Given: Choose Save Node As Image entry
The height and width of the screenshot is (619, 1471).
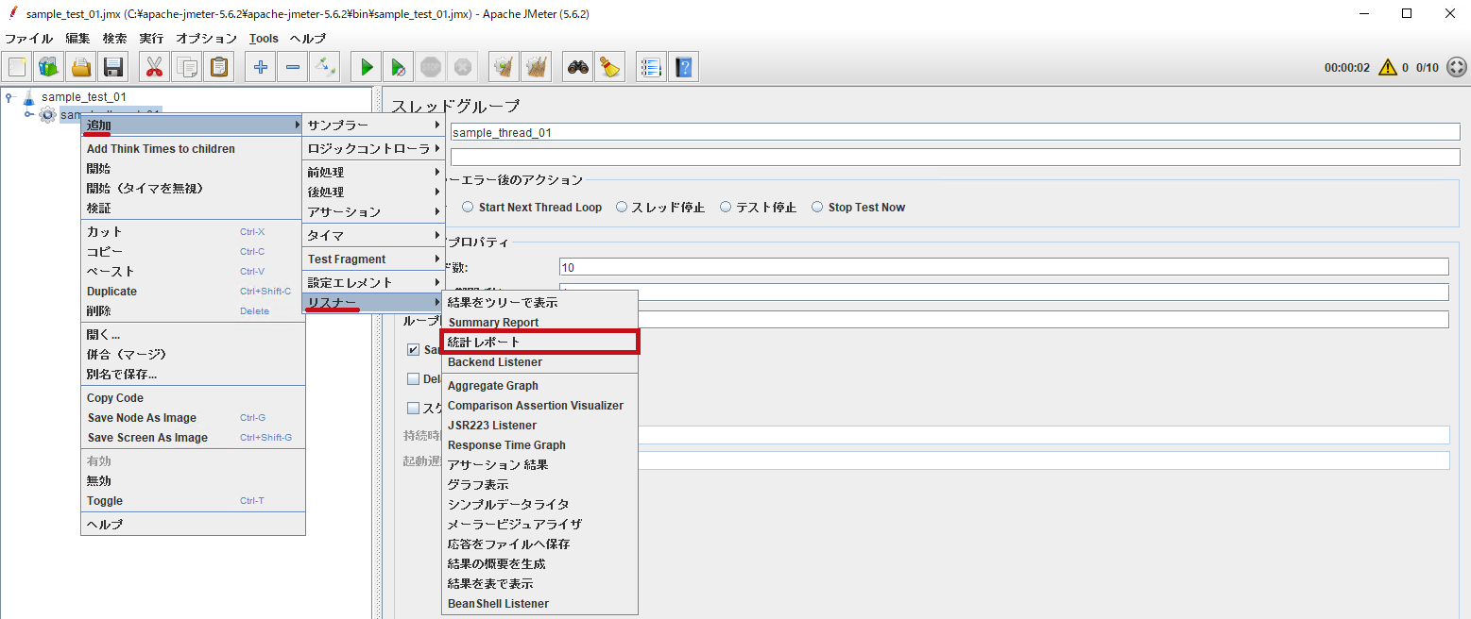Looking at the screenshot, I should click(193, 418).
